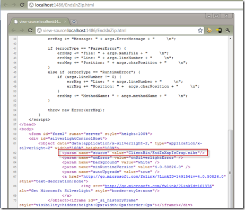This screenshot has height=210, width=245.
Task: Click iframe id="_sl_historyFrame" line
Action: [x=93, y=200]
